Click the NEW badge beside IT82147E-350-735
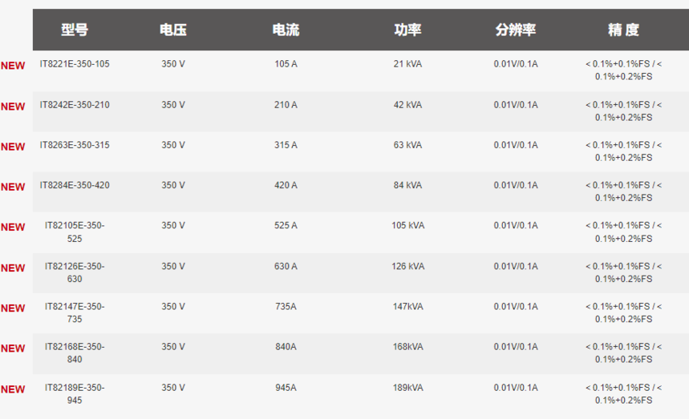Screen dimensions: 689x419 pos(13,308)
